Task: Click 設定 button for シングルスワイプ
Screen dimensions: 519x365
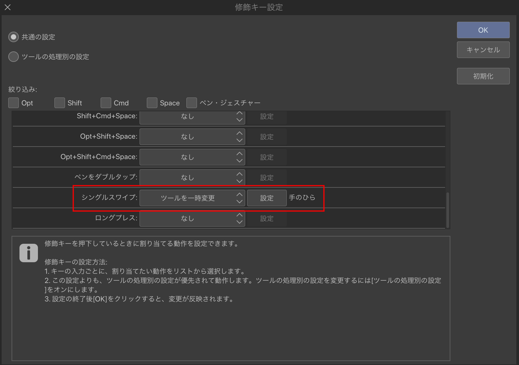Action: coord(267,198)
